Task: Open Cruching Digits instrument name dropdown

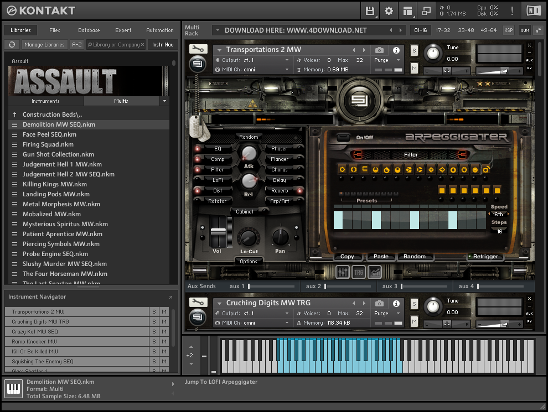Action: pyautogui.click(x=220, y=303)
